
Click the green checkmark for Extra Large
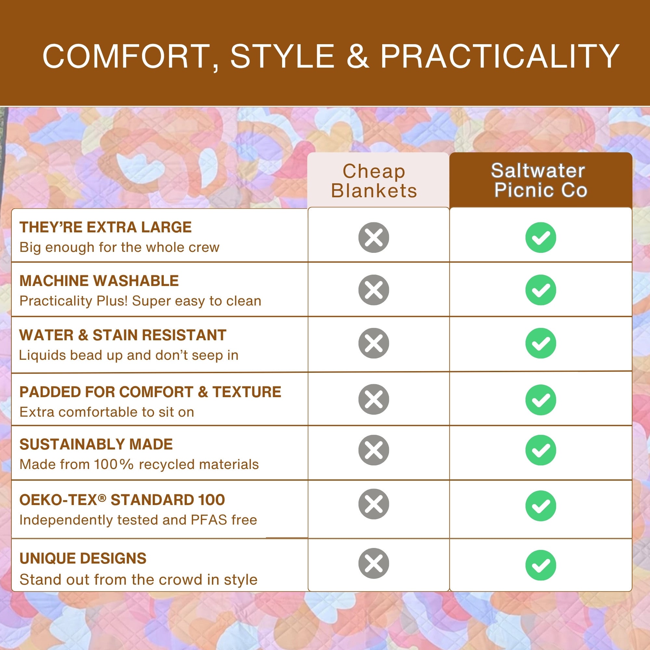click(540, 238)
